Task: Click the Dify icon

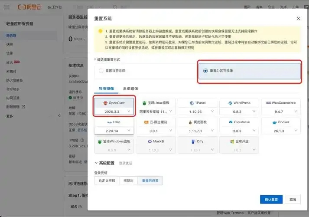Action: coord(193,141)
